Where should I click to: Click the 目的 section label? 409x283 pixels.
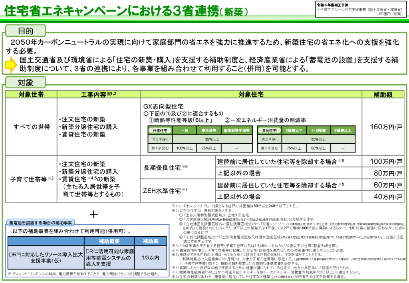[26, 31]
